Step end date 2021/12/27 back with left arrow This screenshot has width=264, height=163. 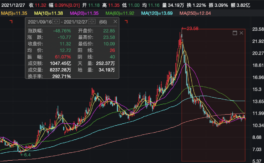(x=90, y=22)
